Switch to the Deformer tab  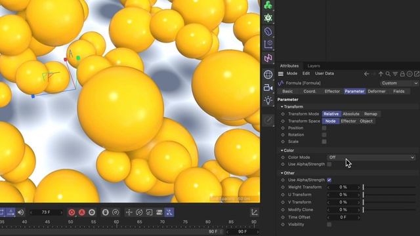pyautogui.click(x=377, y=92)
